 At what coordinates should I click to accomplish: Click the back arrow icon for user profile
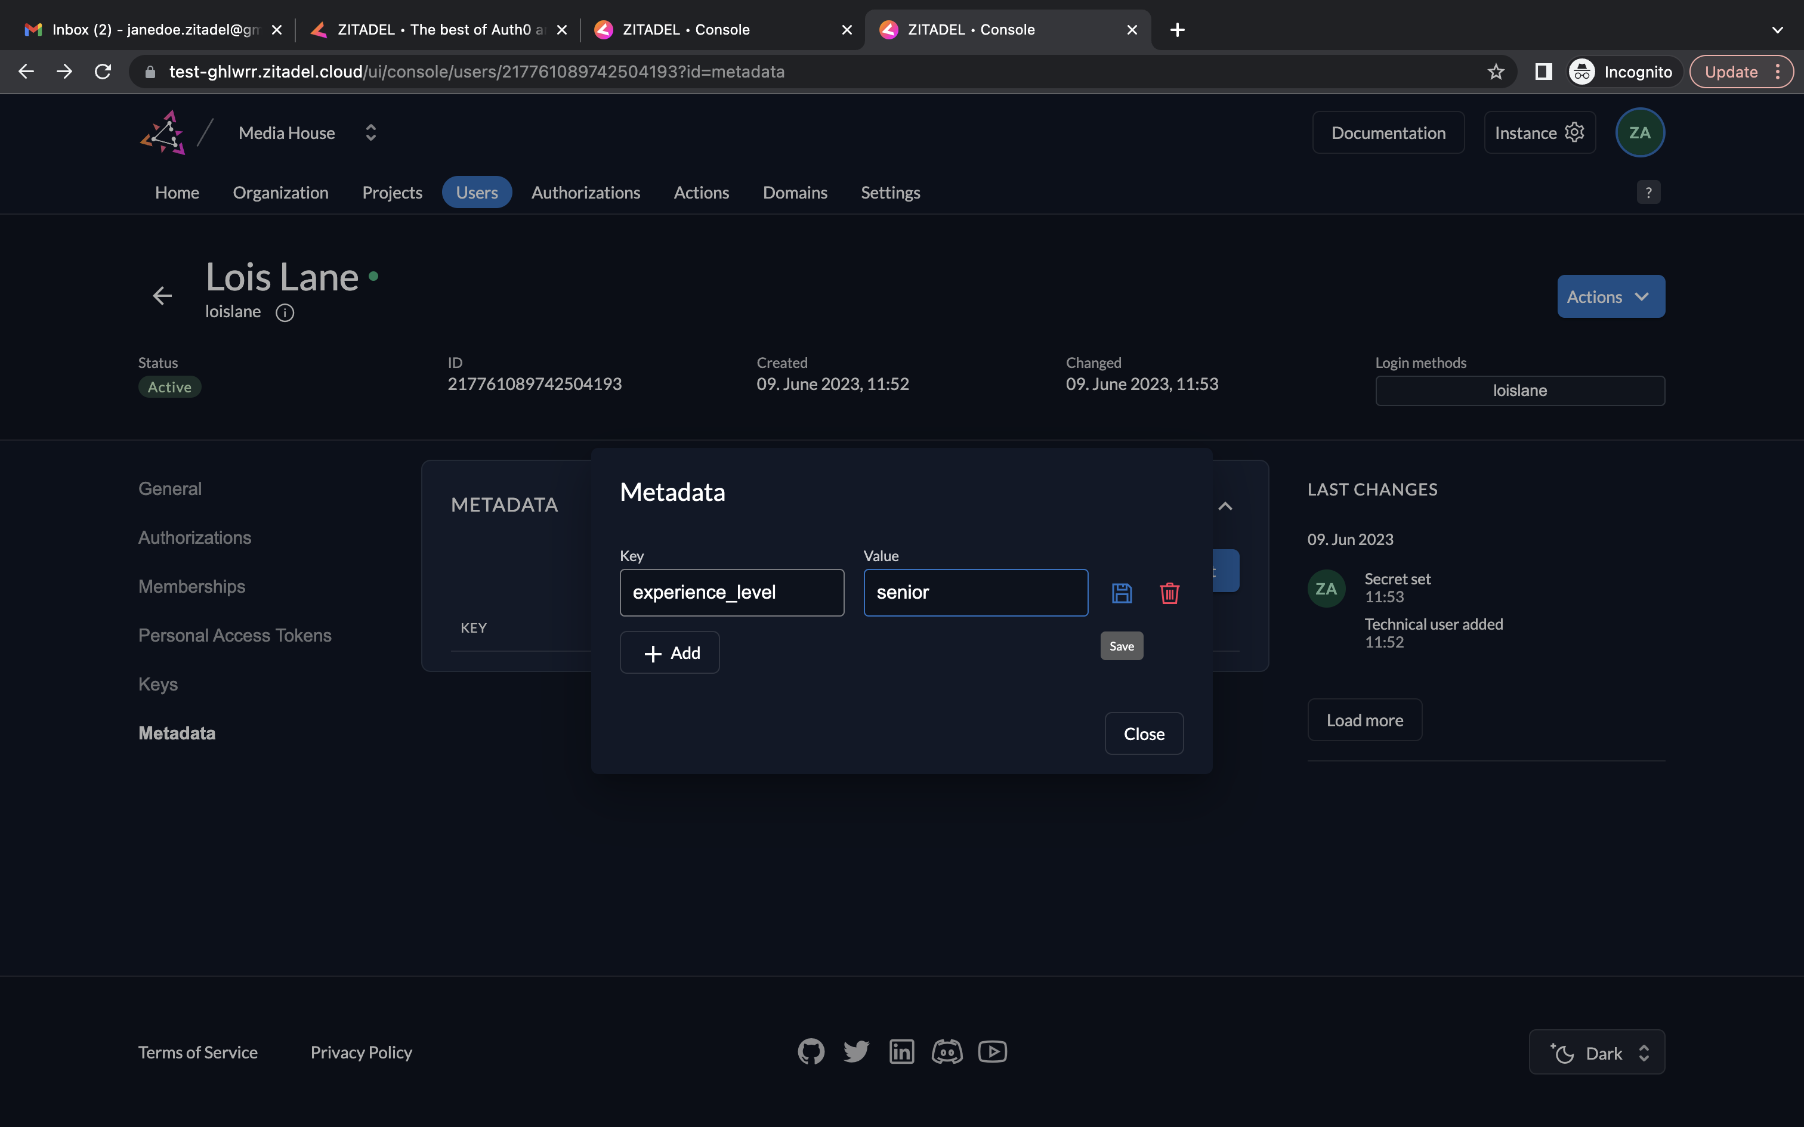162,295
